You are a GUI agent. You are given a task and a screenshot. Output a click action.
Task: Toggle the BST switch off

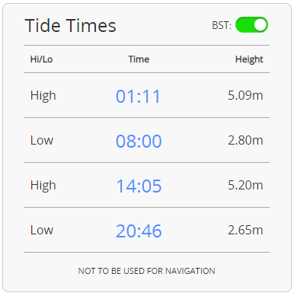(251, 25)
